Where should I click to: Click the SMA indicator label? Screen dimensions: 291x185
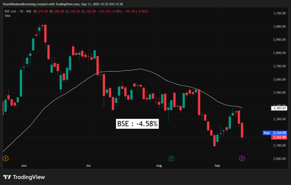(x=8, y=16)
